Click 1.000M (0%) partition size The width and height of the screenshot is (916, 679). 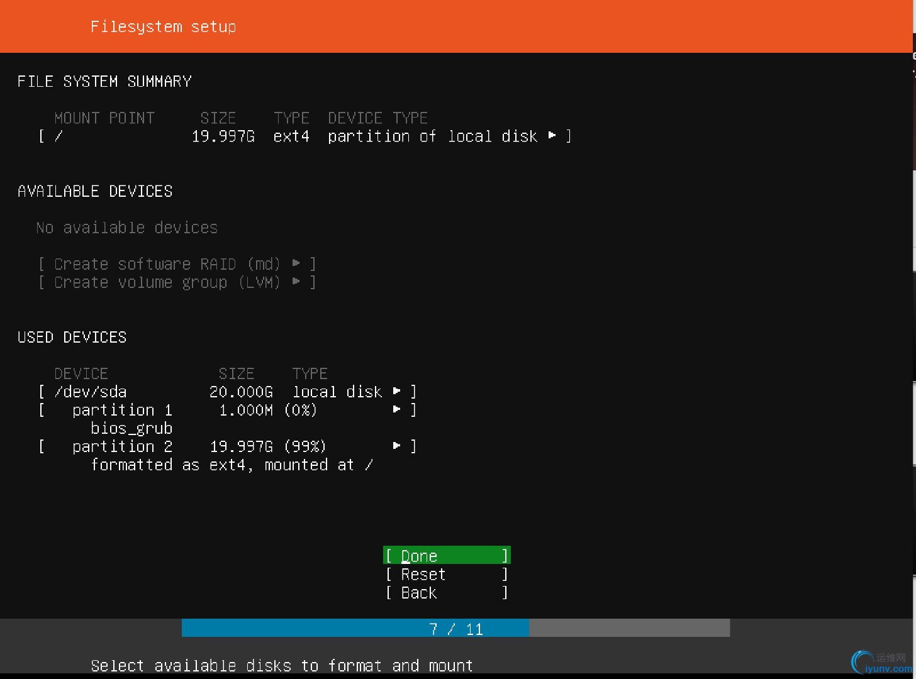pyautogui.click(x=268, y=410)
